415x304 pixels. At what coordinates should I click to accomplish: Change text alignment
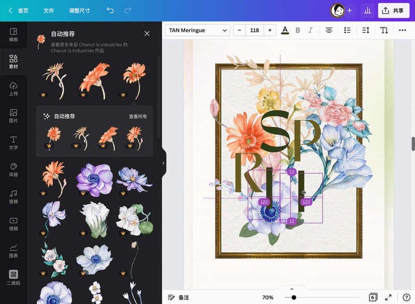[x=329, y=30]
